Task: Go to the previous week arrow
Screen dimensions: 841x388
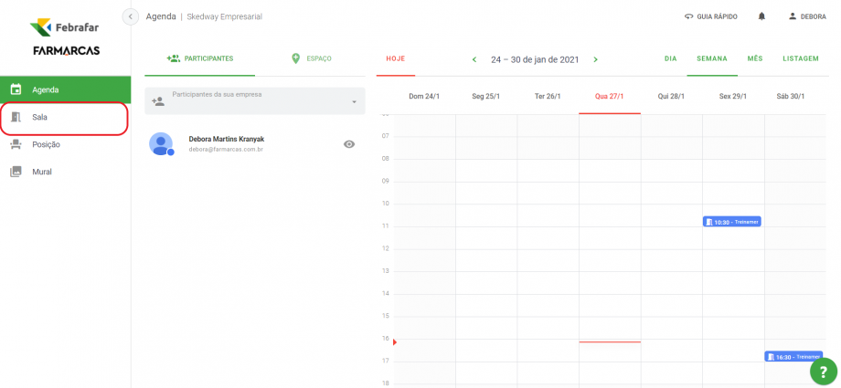Action: [x=474, y=59]
